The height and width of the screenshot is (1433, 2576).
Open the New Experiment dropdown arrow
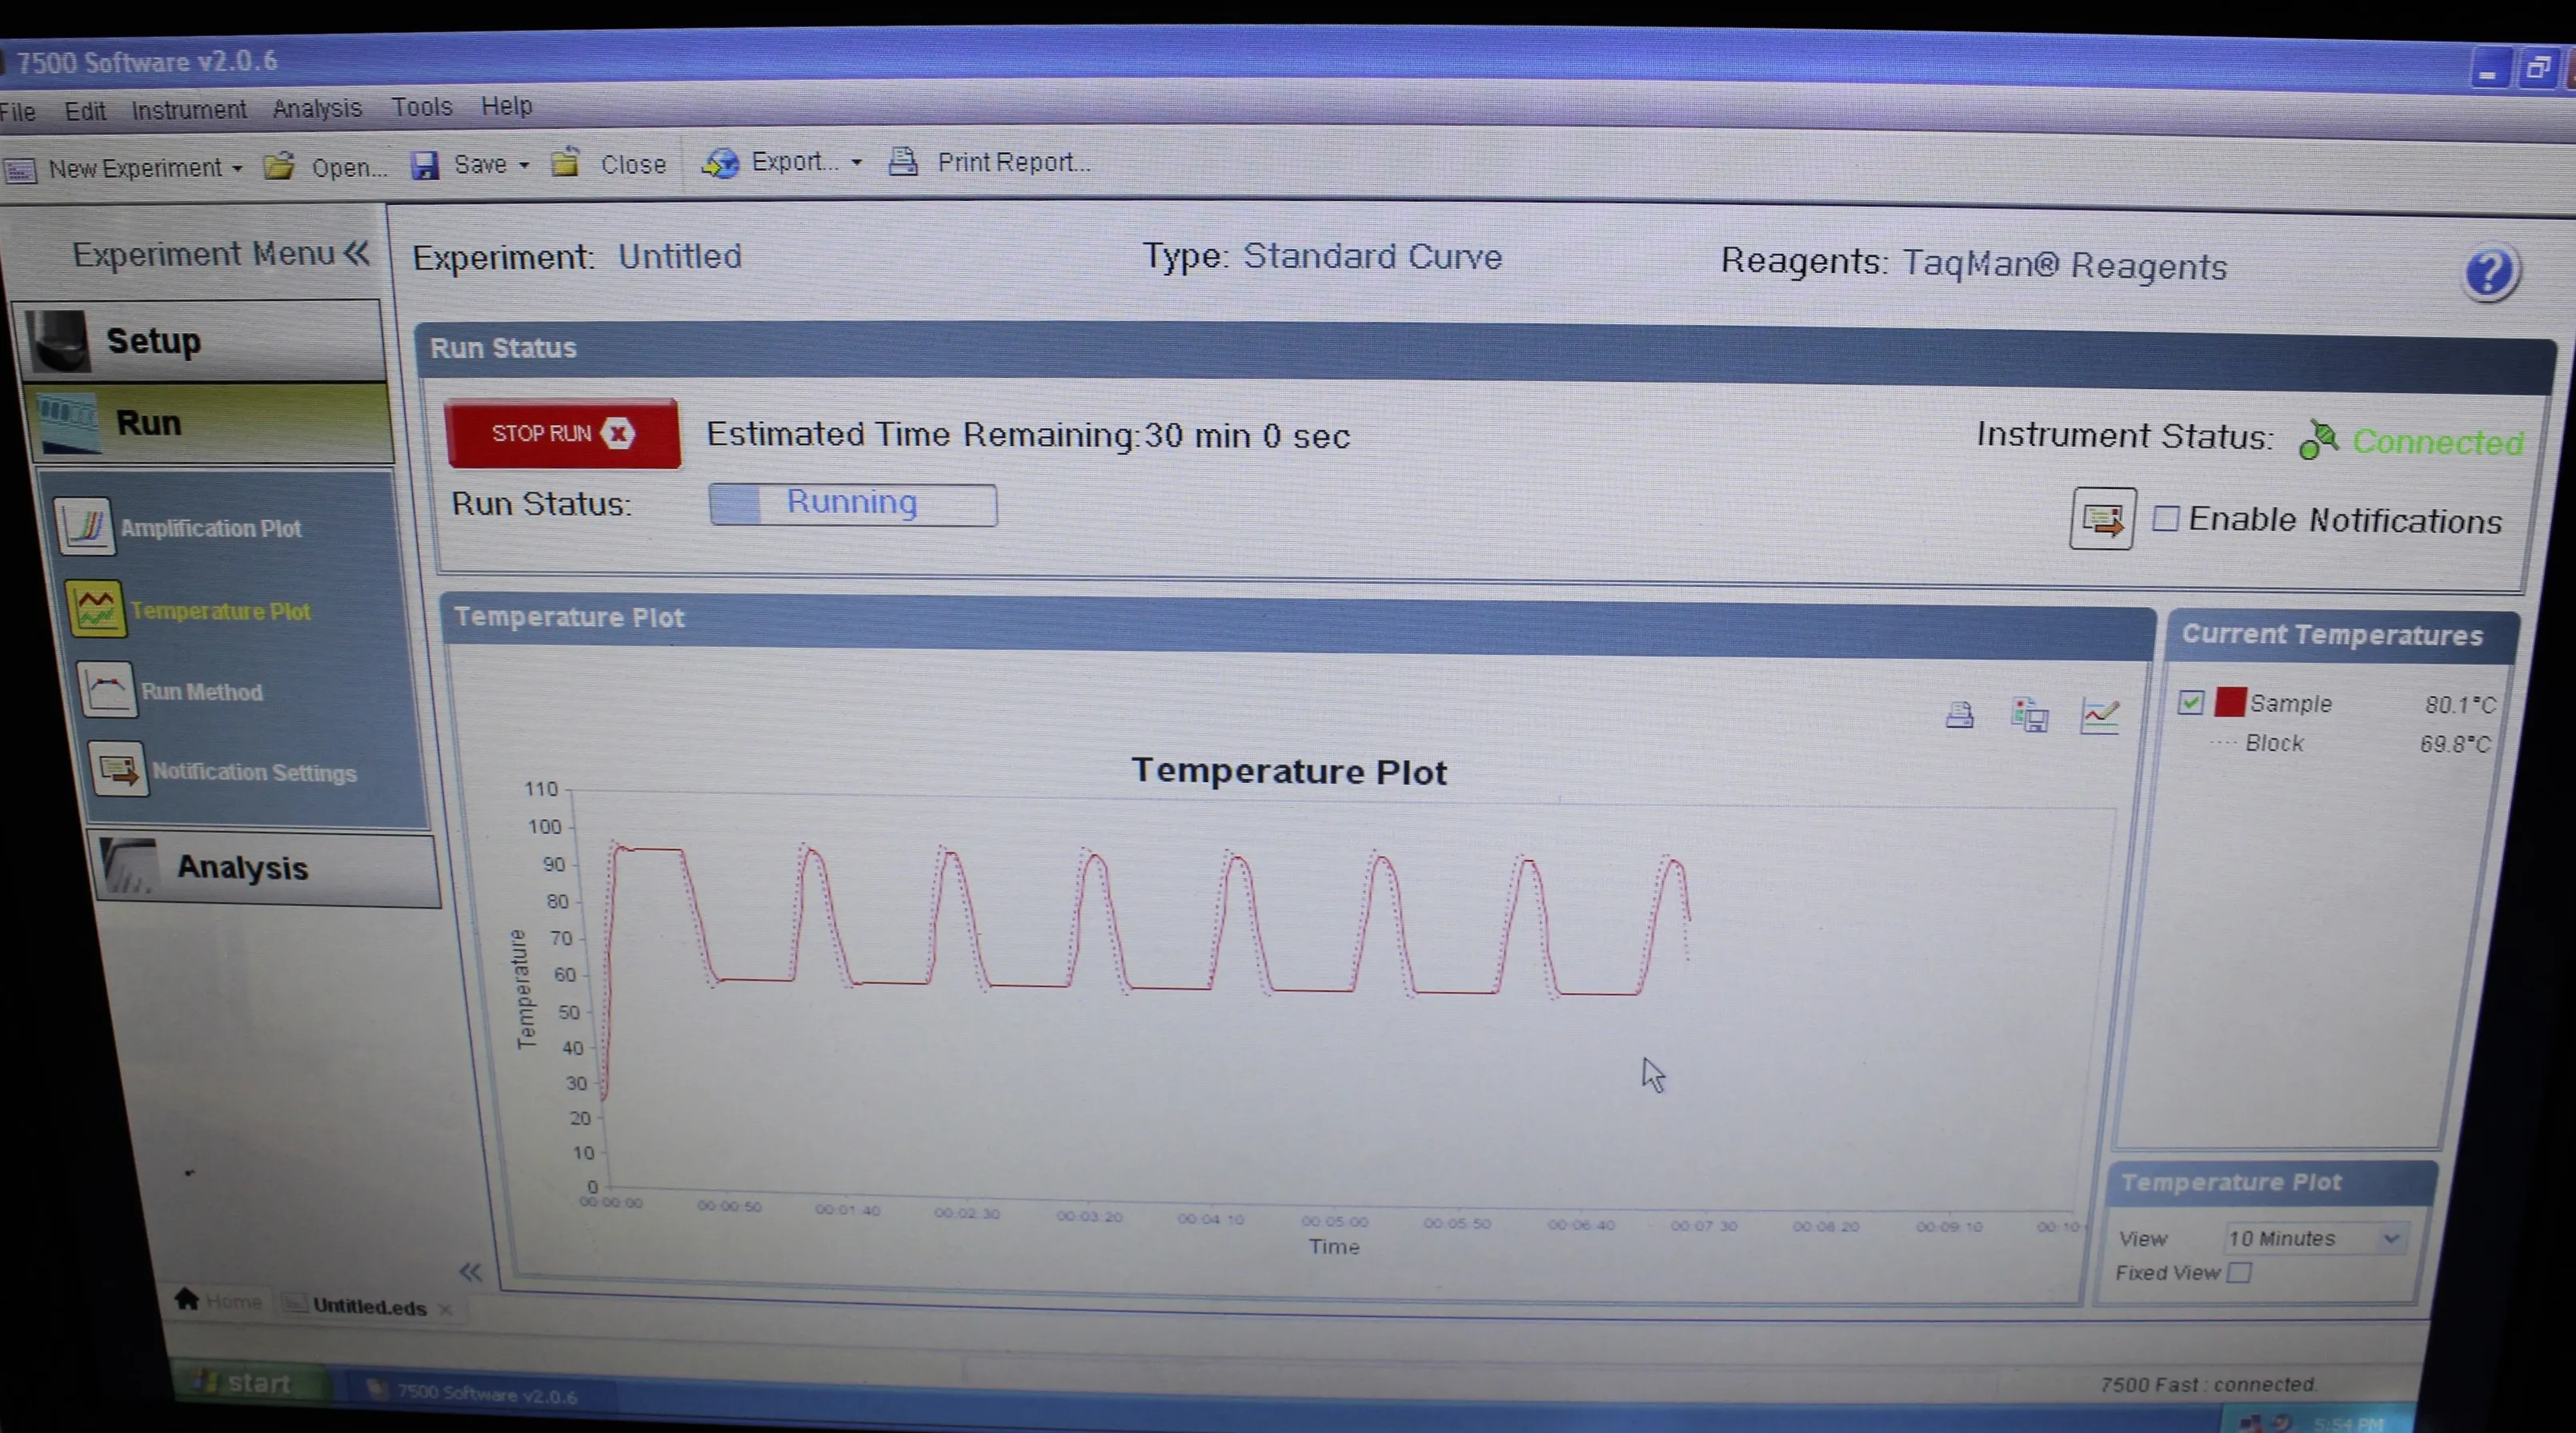click(x=237, y=168)
